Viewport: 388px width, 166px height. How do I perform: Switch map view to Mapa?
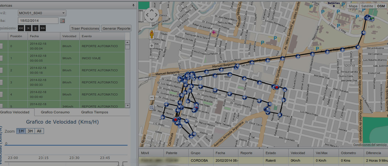point(353,6)
